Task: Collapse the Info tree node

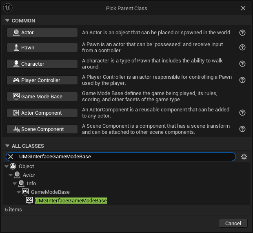Action: click(14, 184)
